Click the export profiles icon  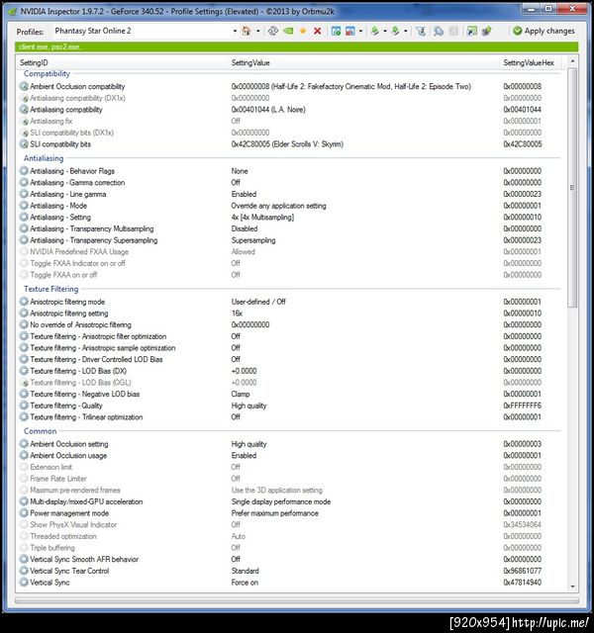pyautogui.click(x=374, y=31)
